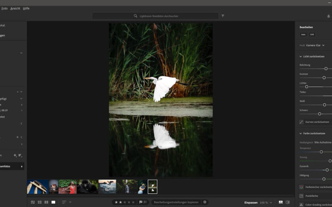Open the Profil Kamera Klar dropdown
The image size is (332, 207).
(x=315, y=45)
